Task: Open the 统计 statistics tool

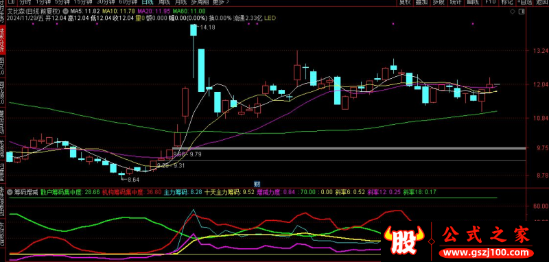Action: pyautogui.click(x=455, y=2)
